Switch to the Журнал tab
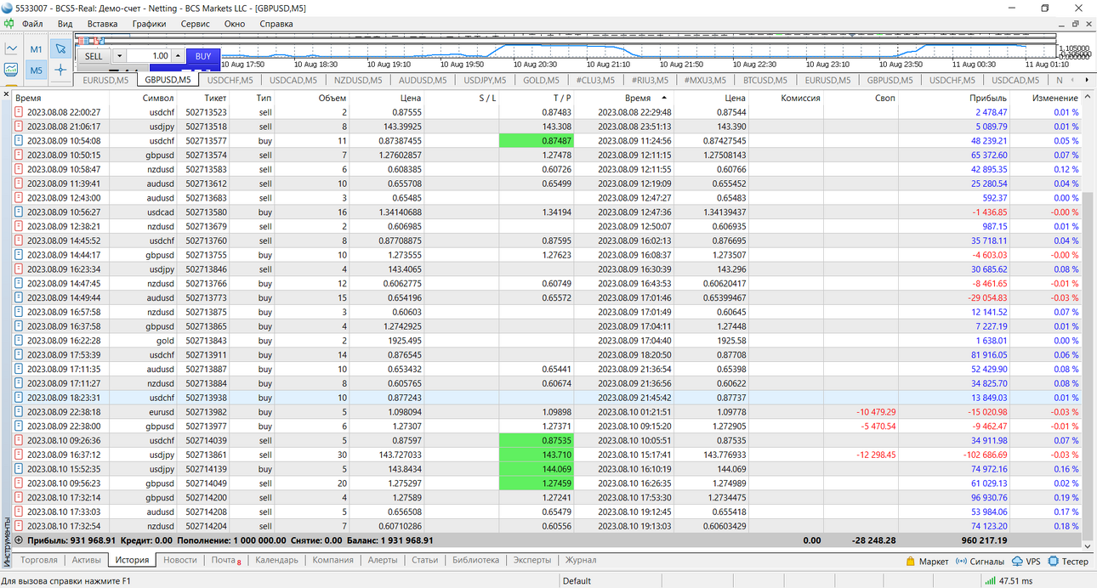Viewport: 1097px width, 588px height. click(x=581, y=560)
